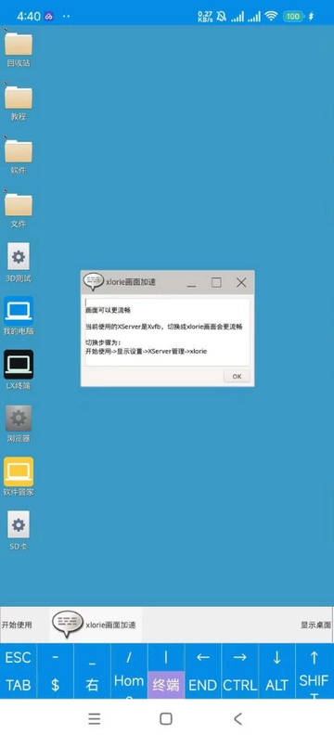Tap the battery 100 indicator
334x735 pixels.
tap(293, 16)
